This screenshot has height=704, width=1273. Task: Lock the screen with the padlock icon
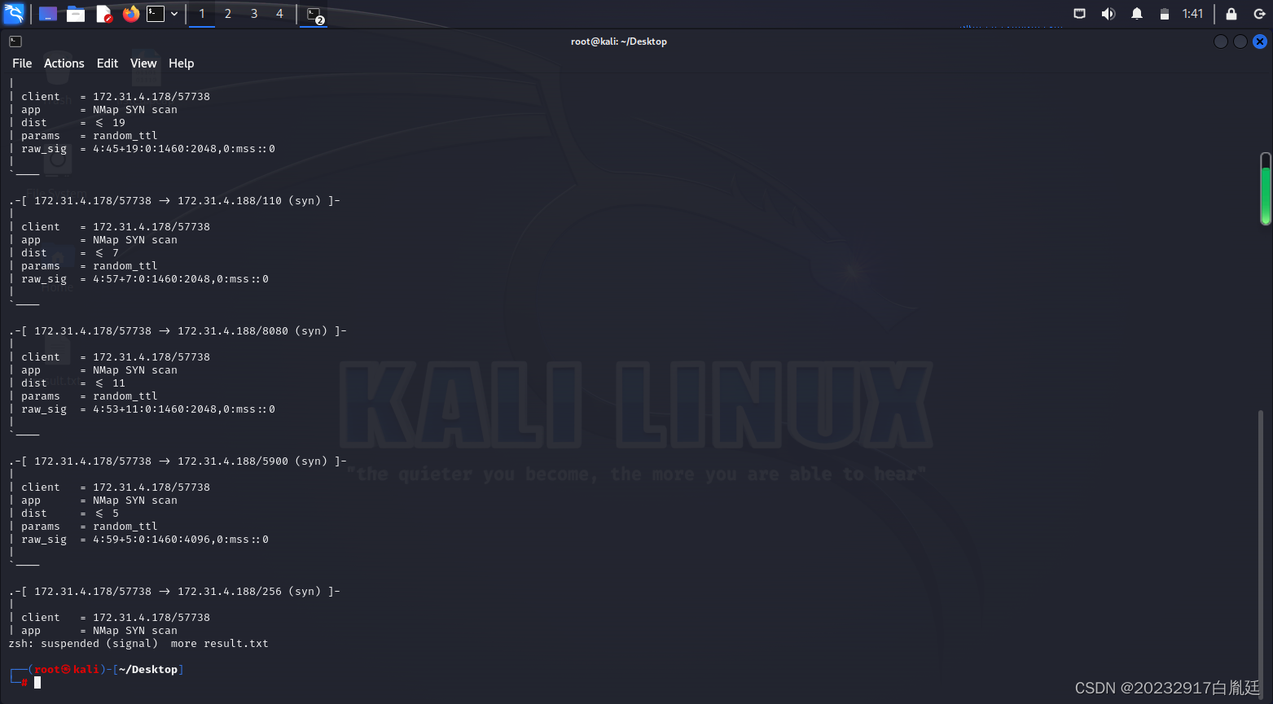[x=1231, y=14]
